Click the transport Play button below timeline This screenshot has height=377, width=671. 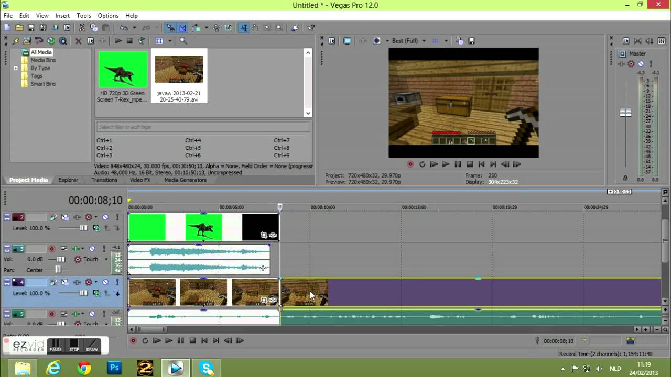tap(169, 341)
